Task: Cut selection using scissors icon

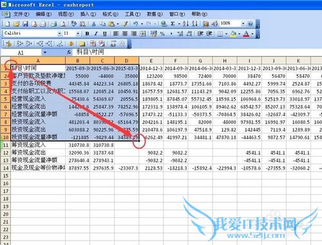Action: coord(94,24)
